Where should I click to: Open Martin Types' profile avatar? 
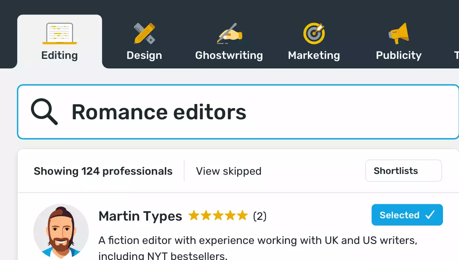coord(61,231)
